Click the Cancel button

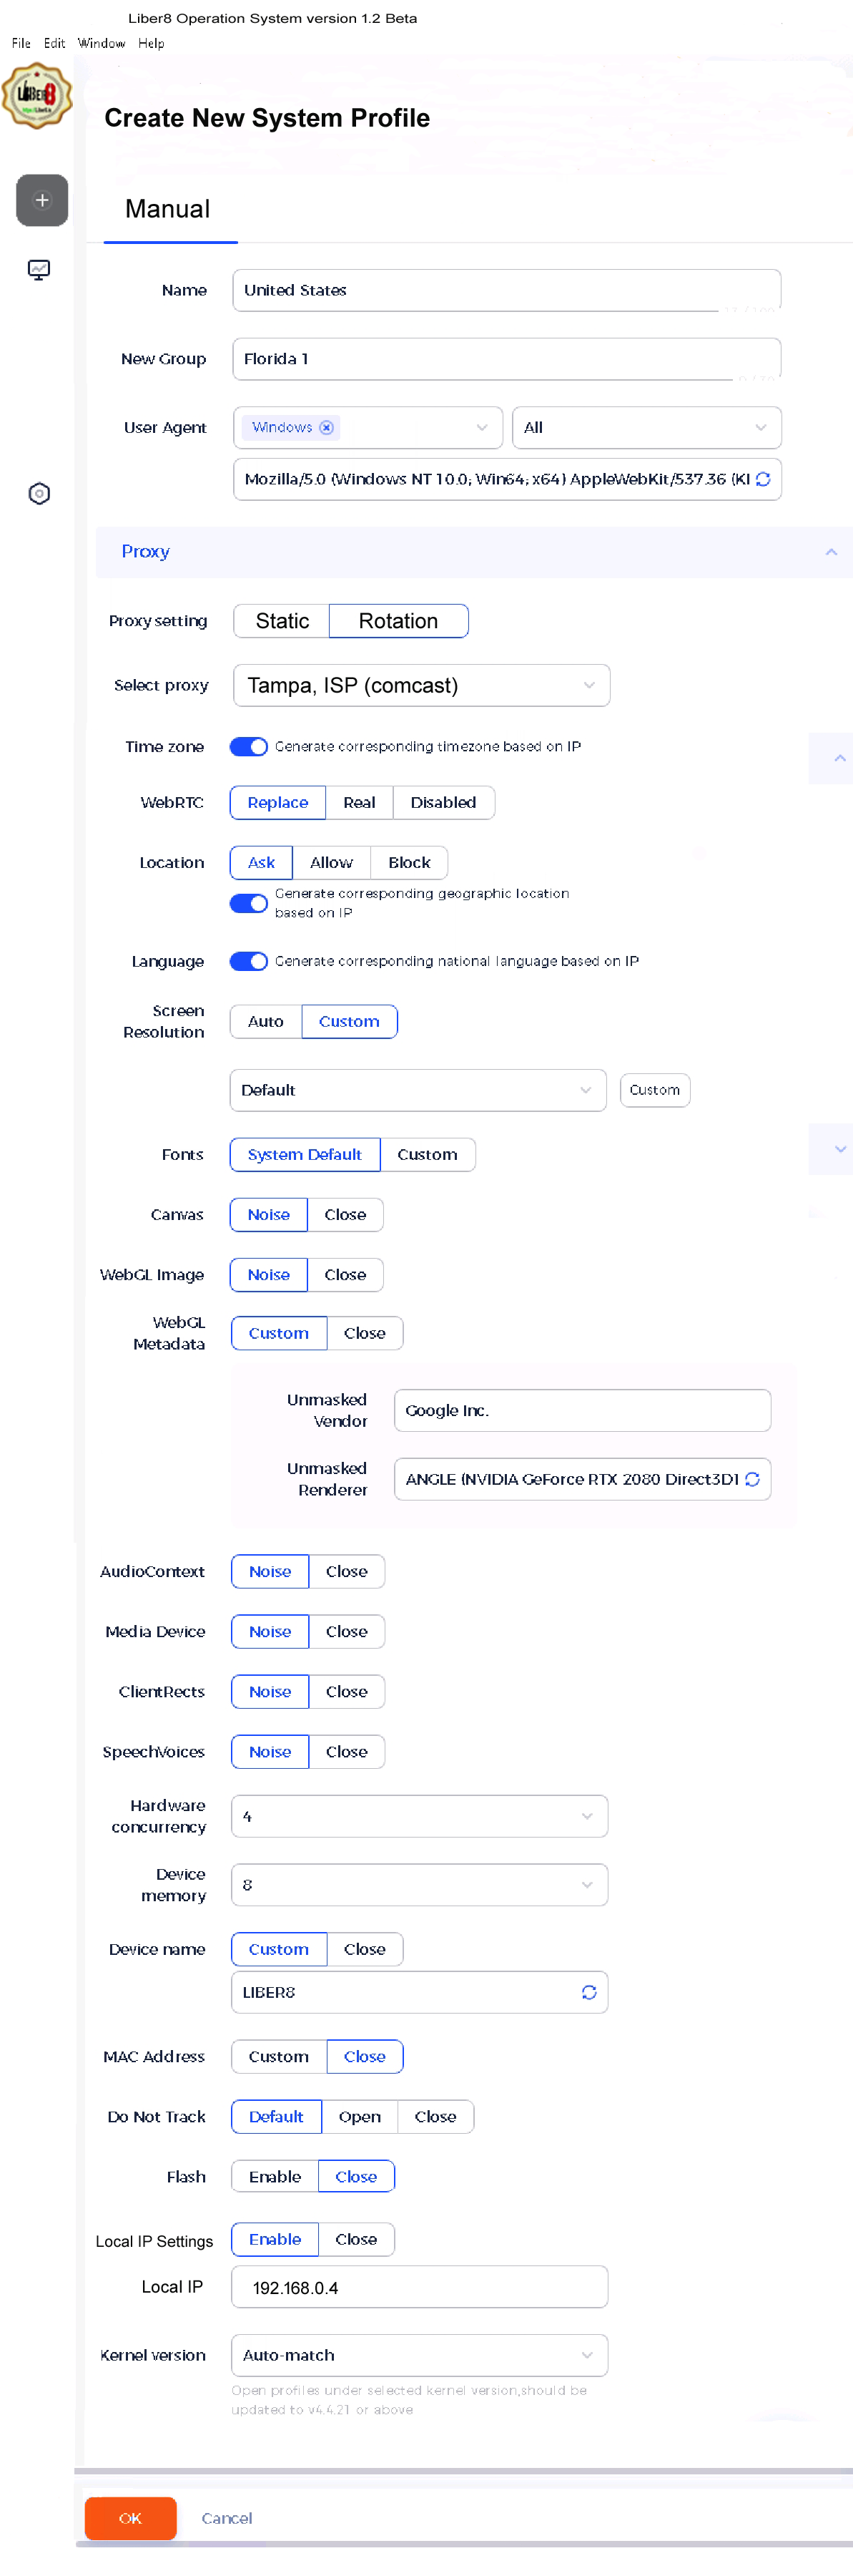[x=227, y=2518]
